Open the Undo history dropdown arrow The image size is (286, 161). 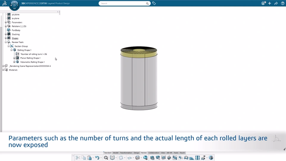click(101, 158)
